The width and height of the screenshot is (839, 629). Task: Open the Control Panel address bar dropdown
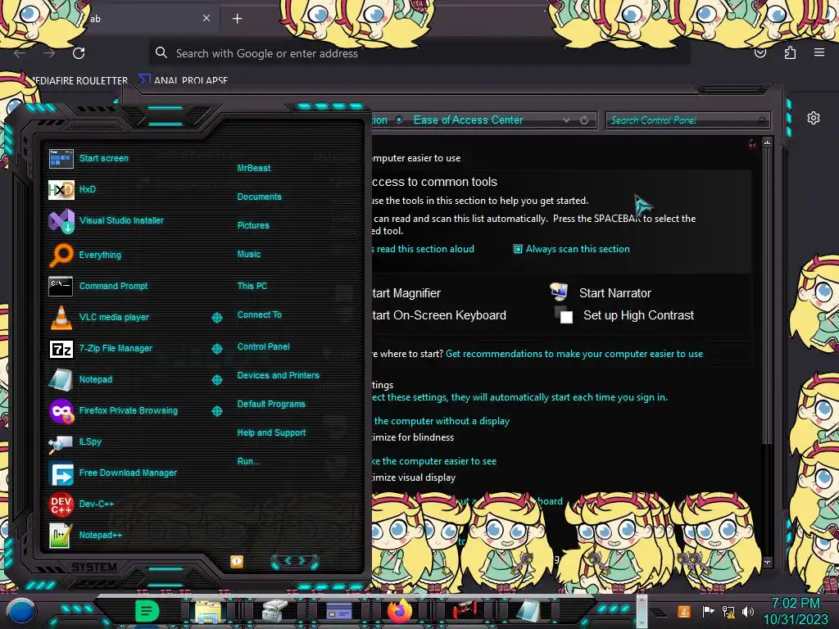[566, 120]
